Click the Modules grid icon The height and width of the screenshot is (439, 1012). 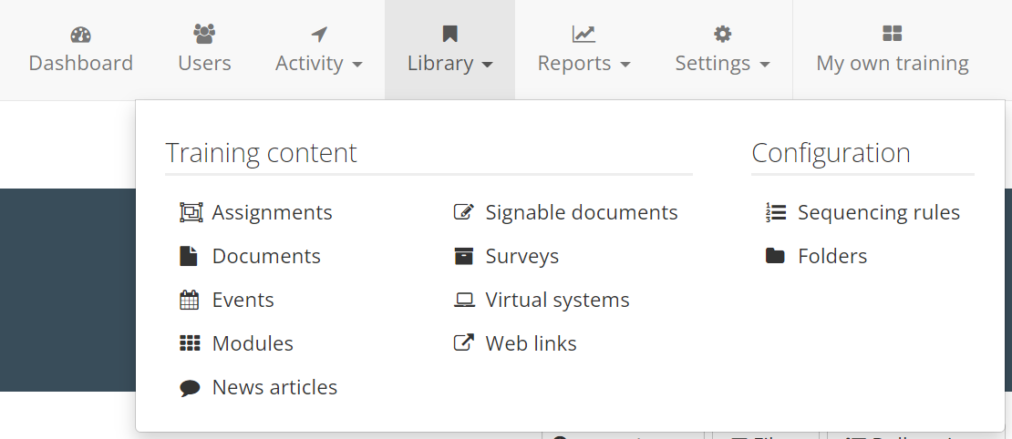190,344
